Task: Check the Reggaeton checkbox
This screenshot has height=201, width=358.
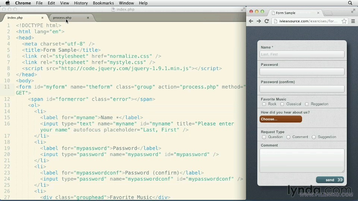Action: pos(307,104)
